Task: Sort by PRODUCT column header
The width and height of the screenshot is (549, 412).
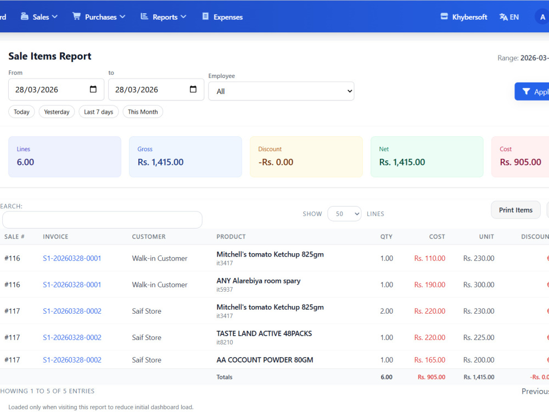Action: [x=231, y=237]
